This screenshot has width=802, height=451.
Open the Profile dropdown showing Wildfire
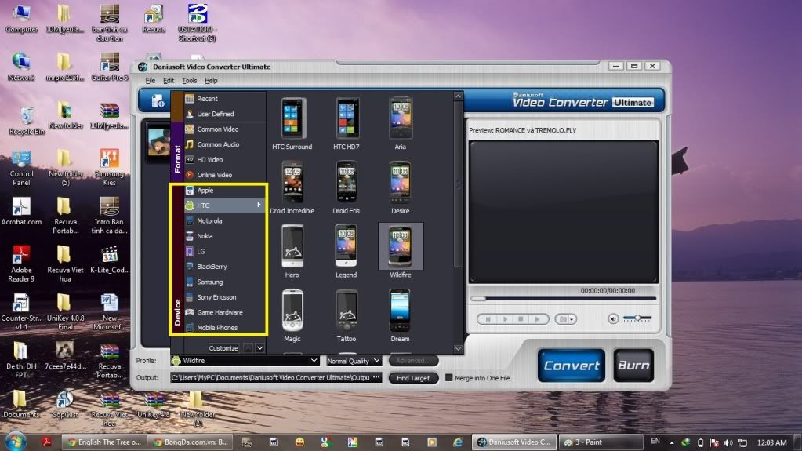245,361
